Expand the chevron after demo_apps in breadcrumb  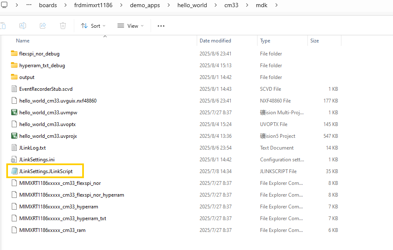point(169,5)
